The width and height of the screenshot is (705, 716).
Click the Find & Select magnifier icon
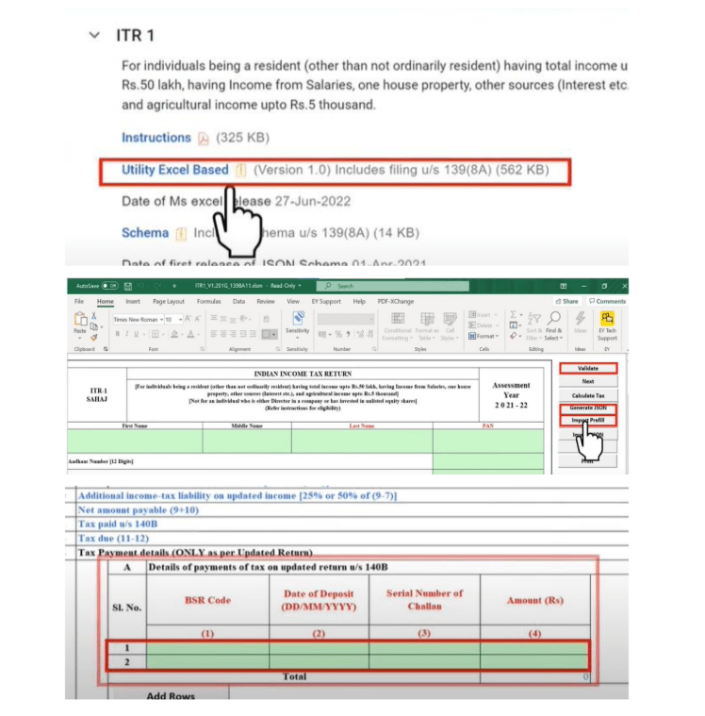[x=553, y=319]
